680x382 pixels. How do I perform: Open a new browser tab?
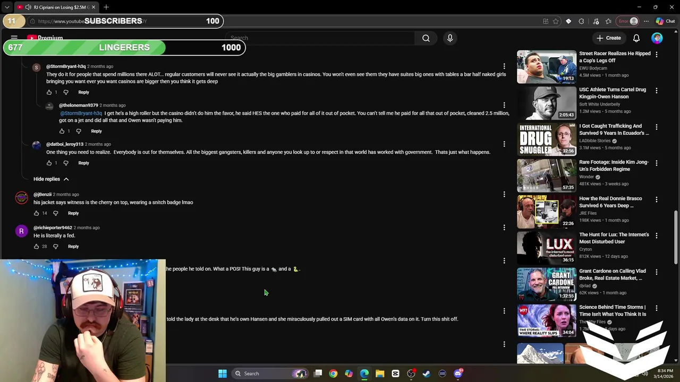click(106, 7)
